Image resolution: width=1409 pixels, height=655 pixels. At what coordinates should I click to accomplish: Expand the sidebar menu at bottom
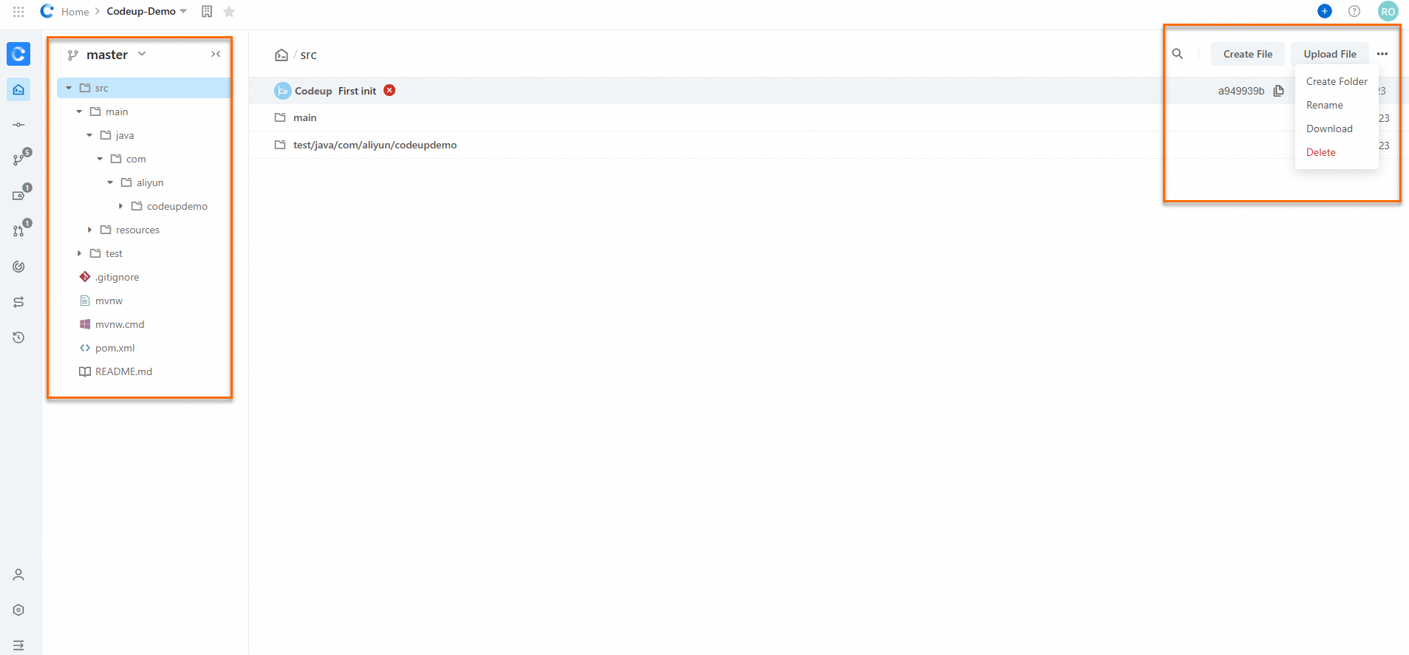[x=18, y=645]
